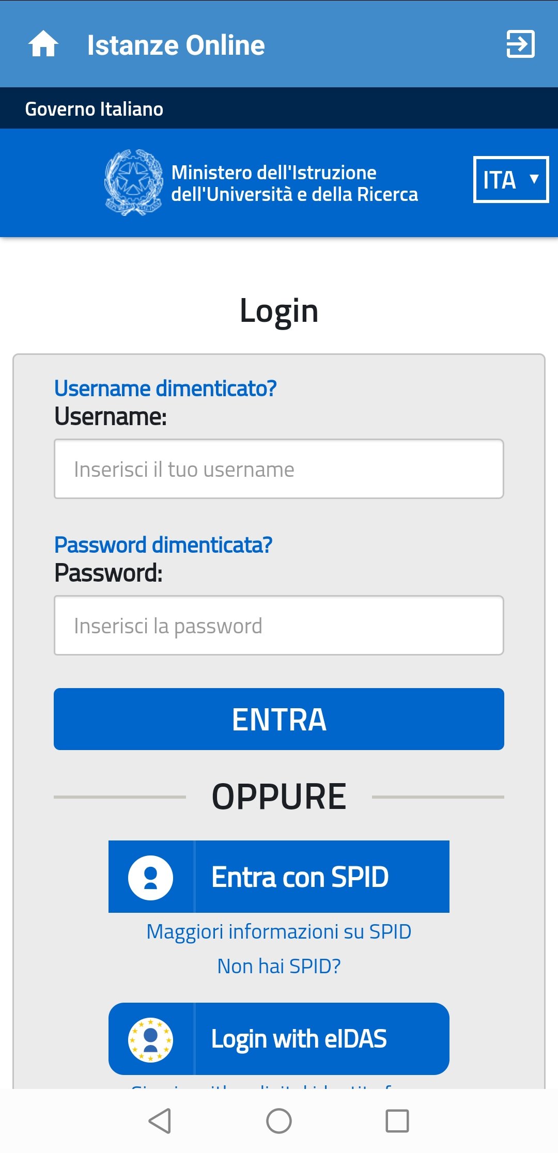558x1153 pixels.
Task: Open Maggiori informazioni su SPID link
Action: click(x=279, y=932)
